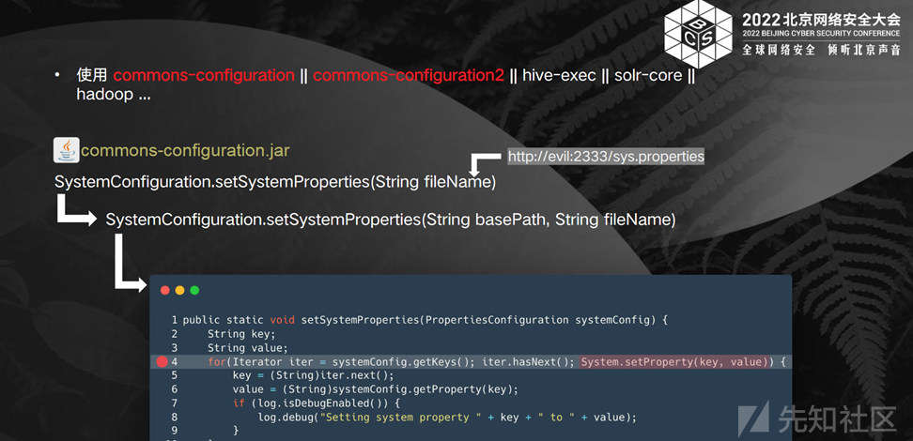The width and height of the screenshot is (913, 441).
Task: Click the 2022 Beijing Cyber Security Conference title
Action: point(820,19)
